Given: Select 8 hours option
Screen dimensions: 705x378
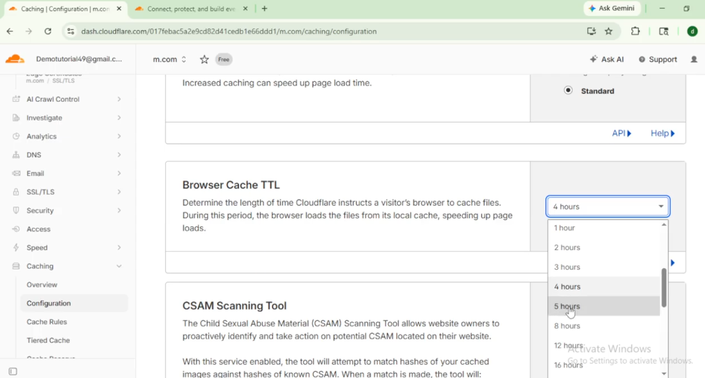Looking at the screenshot, I should pos(604,326).
